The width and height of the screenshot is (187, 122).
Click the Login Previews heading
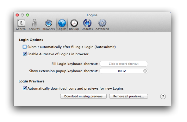(x=32, y=81)
